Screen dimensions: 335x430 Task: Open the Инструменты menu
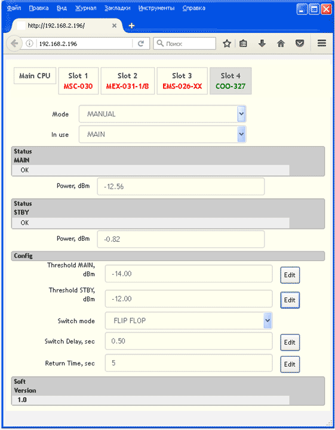point(156,8)
